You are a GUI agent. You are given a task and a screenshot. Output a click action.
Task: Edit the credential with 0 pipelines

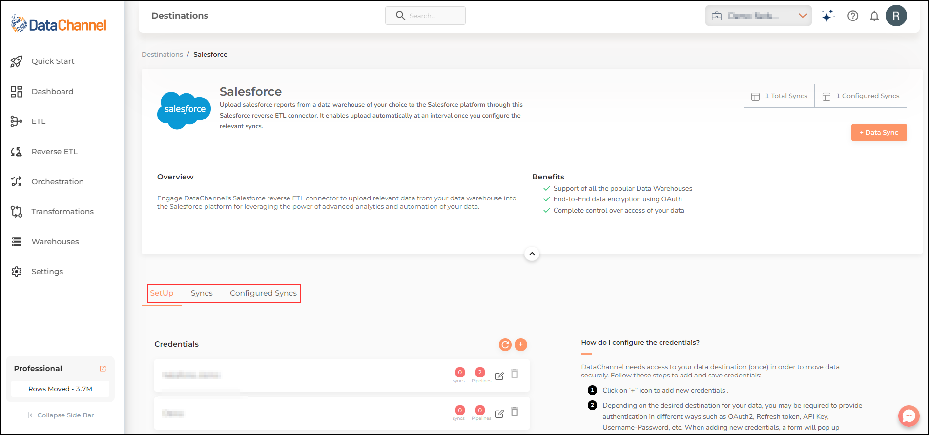pyautogui.click(x=499, y=414)
